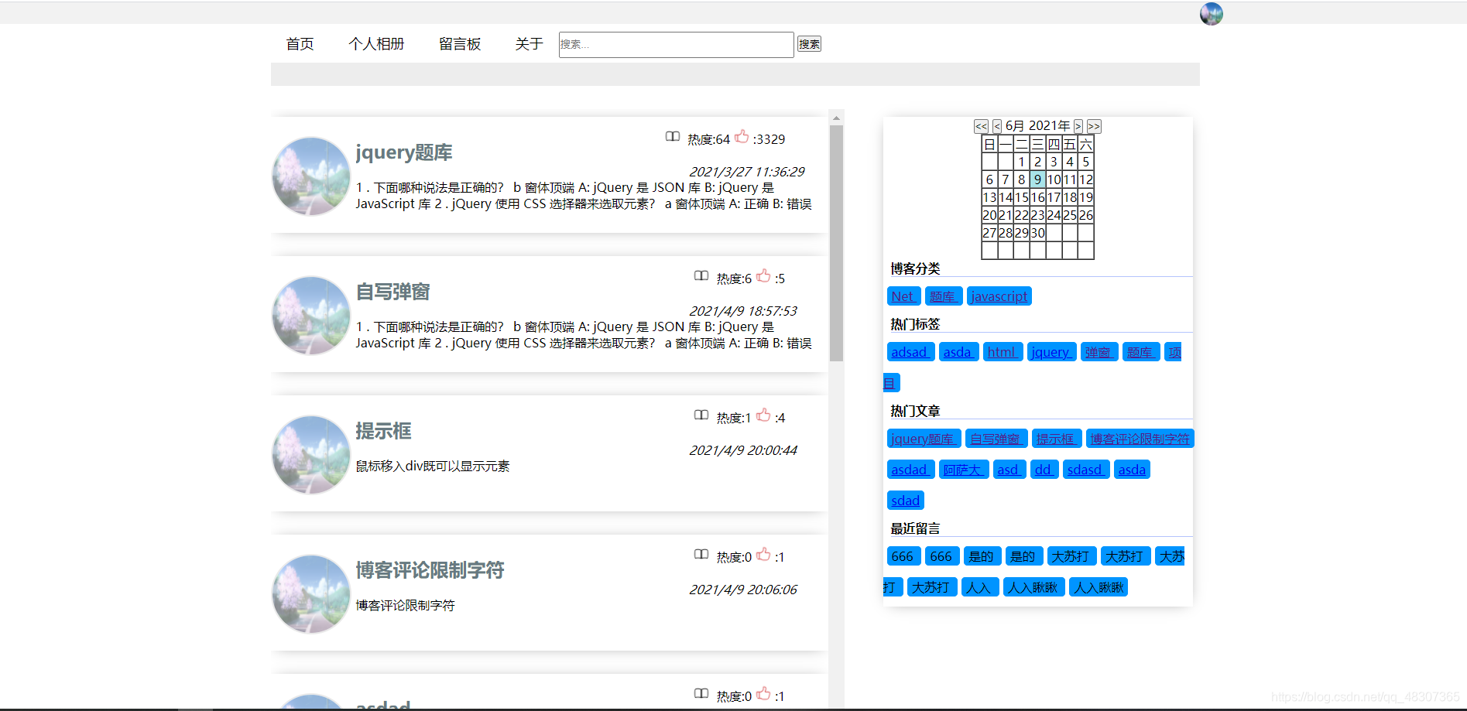The width and height of the screenshot is (1467, 711).
Task: Open the 阿萨大 hot article
Action: coord(963,470)
